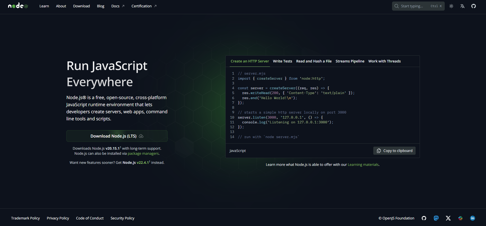This screenshot has height=226, width=486.
Task: Open the LinkedIn icon in footer
Action: 473,218
